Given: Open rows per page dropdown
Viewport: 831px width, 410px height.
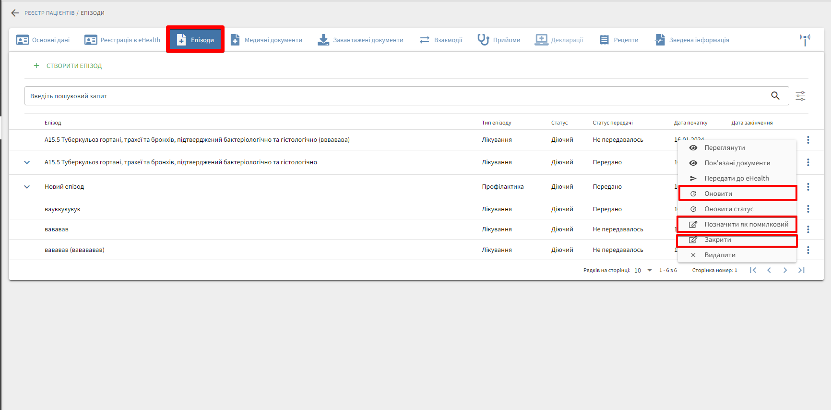Looking at the screenshot, I should (643, 270).
